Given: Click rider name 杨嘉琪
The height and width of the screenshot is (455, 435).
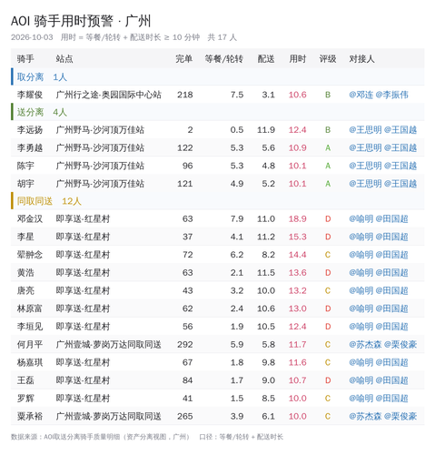Looking at the screenshot, I should [30, 362].
